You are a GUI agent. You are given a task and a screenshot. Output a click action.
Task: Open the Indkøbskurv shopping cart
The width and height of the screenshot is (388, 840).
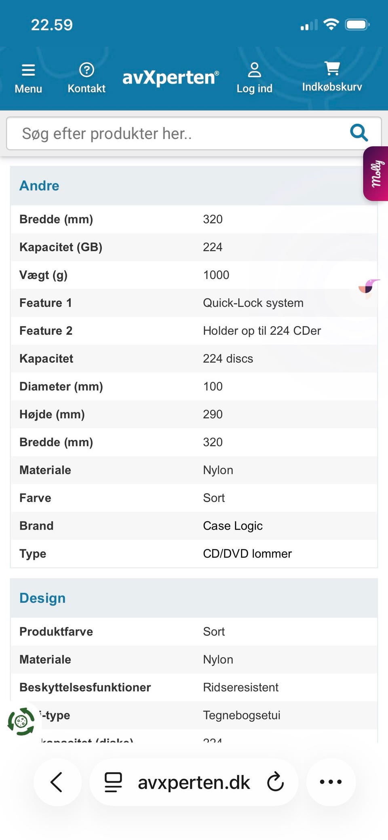[x=332, y=69]
